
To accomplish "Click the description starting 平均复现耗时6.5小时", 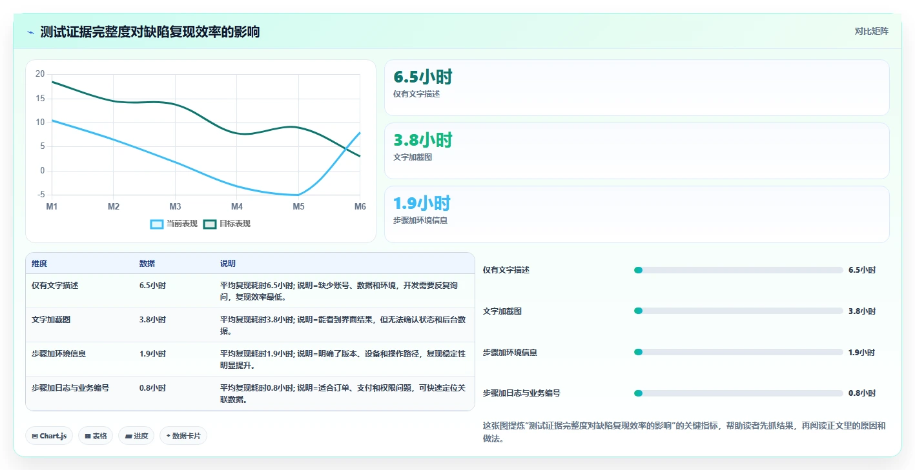I will coord(339,291).
